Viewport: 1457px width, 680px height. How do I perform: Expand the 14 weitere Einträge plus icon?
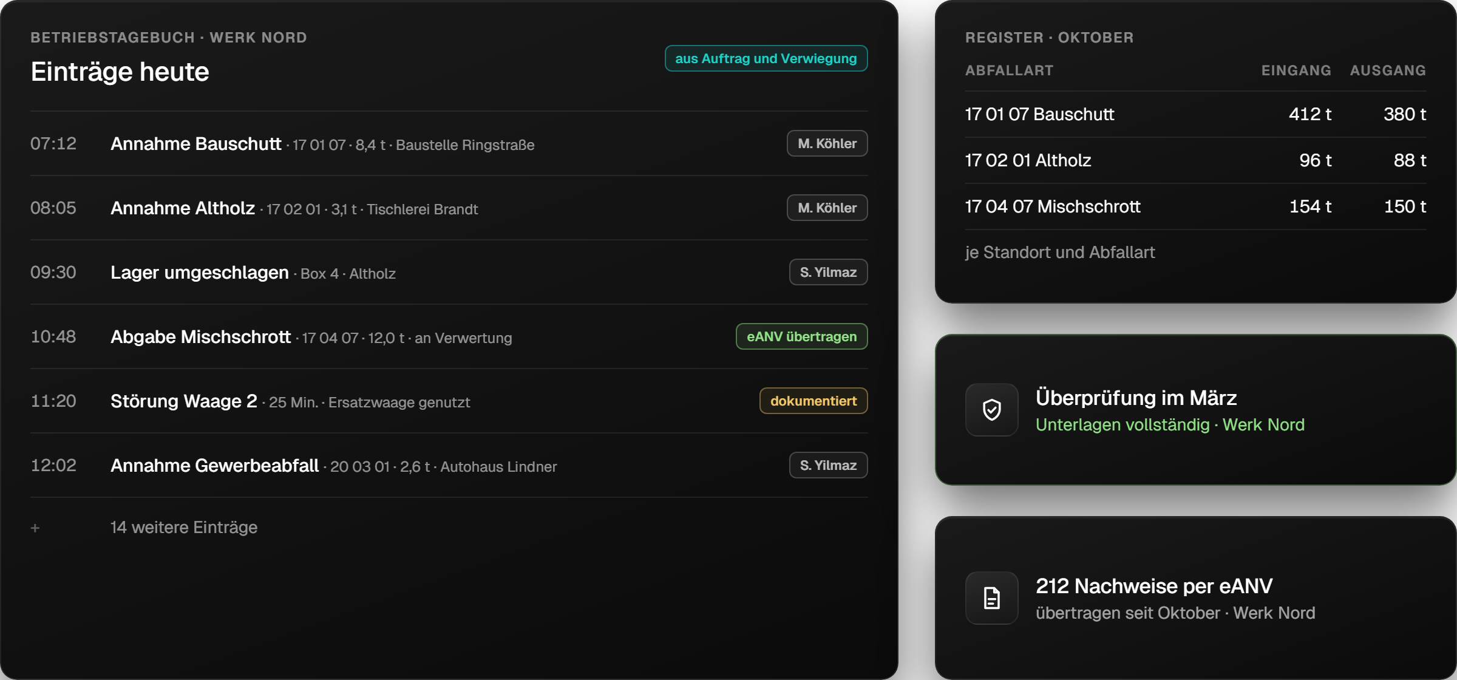pyautogui.click(x=35, y=528)
